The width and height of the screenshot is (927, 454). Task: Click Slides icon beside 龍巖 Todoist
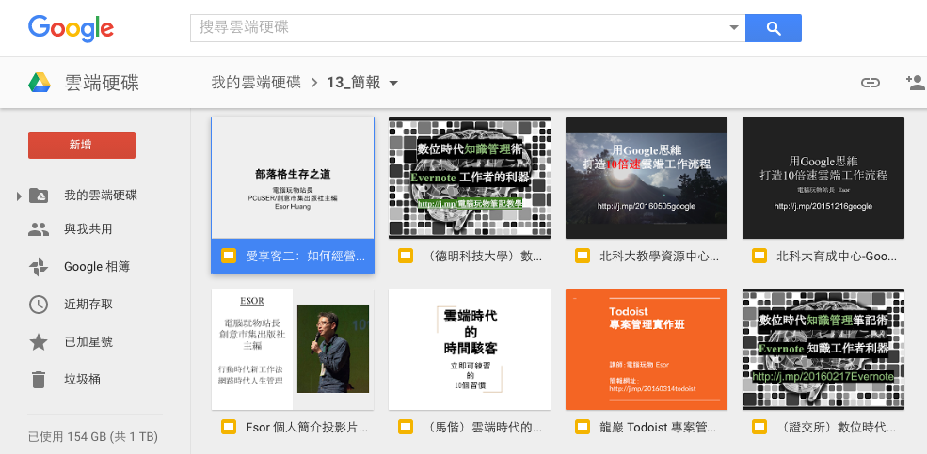coord(583,427)
